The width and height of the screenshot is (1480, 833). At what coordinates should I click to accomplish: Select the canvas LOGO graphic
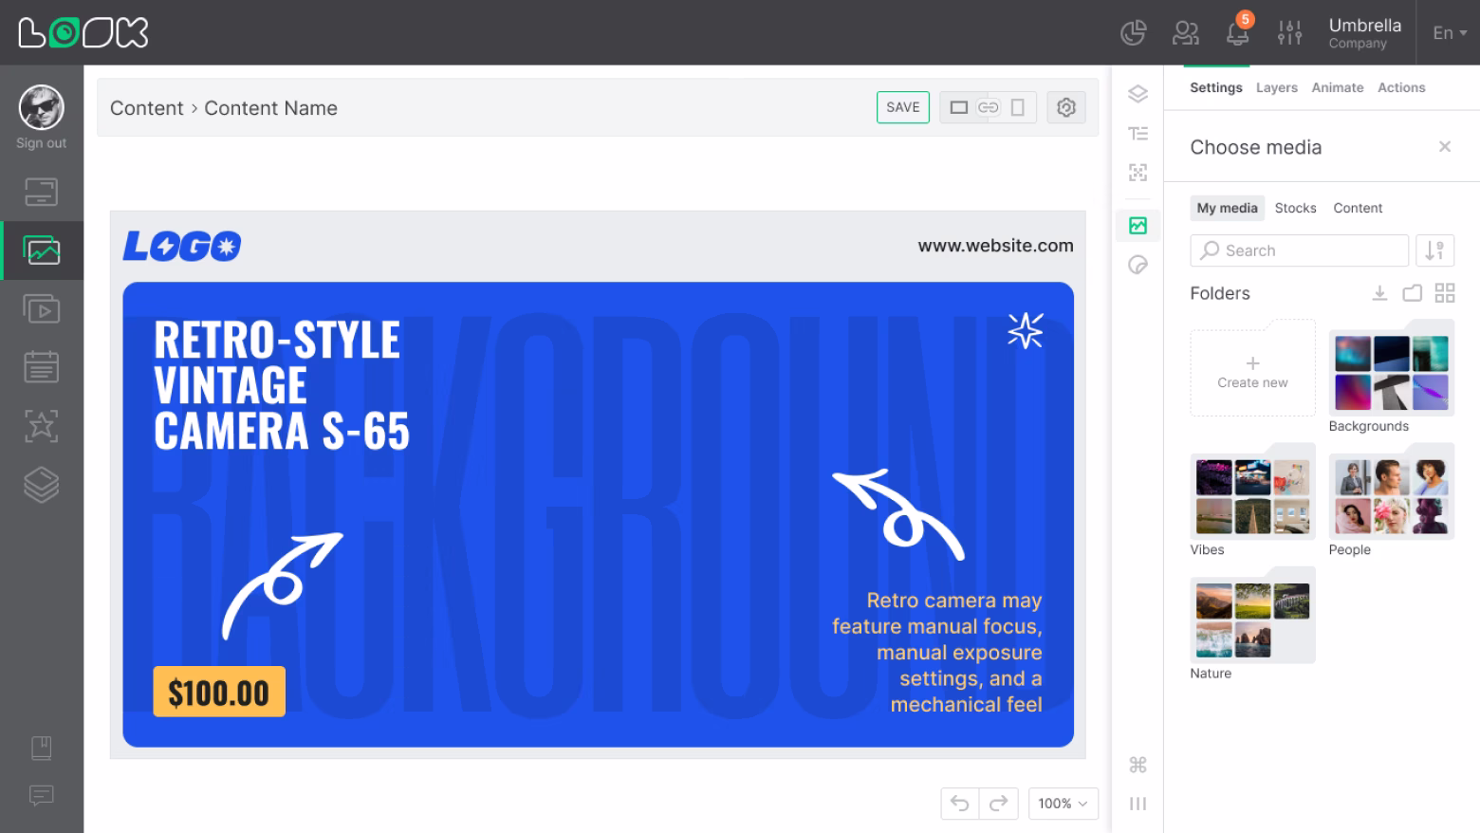click(x=182, y=247)
